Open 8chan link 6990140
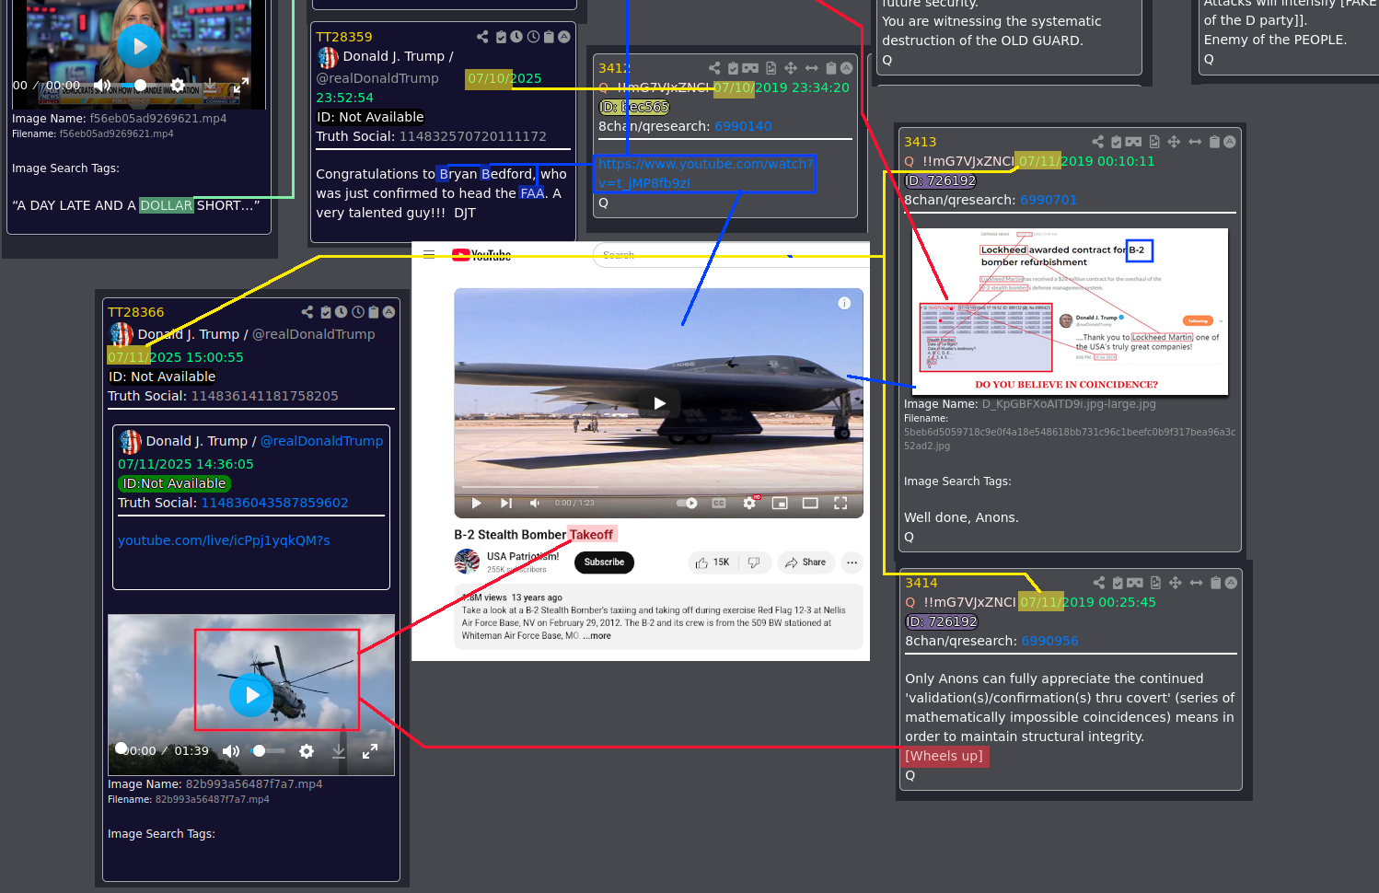 743,126
